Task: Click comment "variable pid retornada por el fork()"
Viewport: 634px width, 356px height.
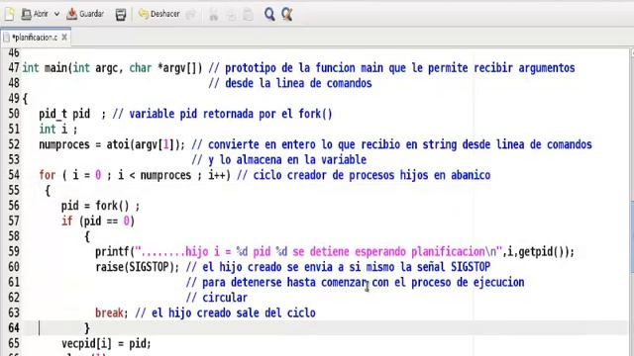Action: pos(231,114)
